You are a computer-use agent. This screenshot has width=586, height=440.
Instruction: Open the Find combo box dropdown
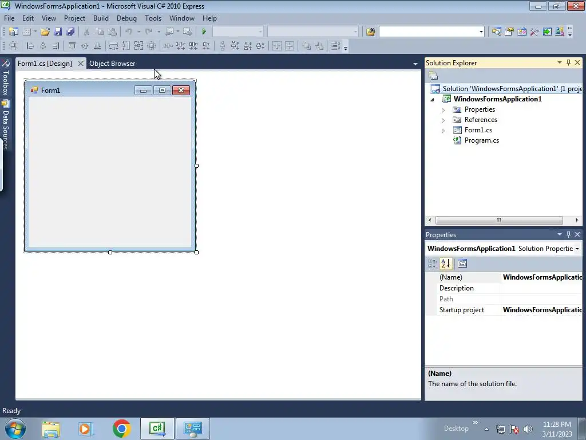coord(481,32)
